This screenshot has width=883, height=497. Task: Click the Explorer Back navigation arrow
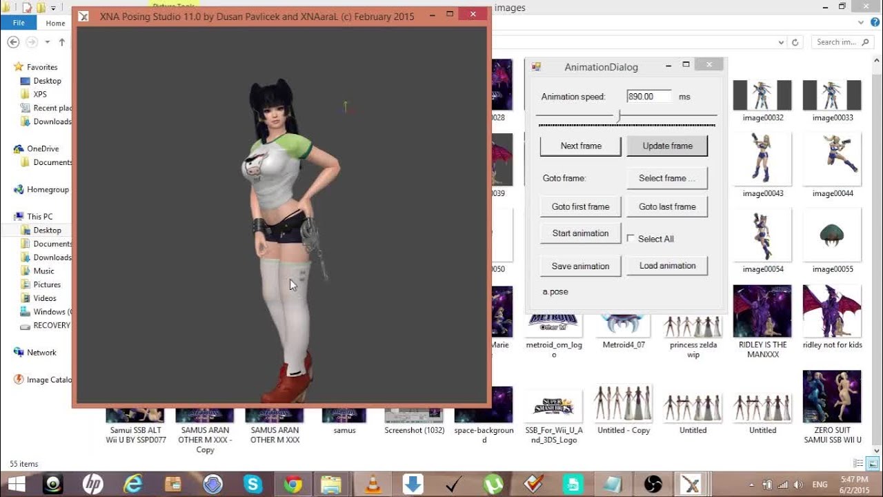click(x=13, y=42)
